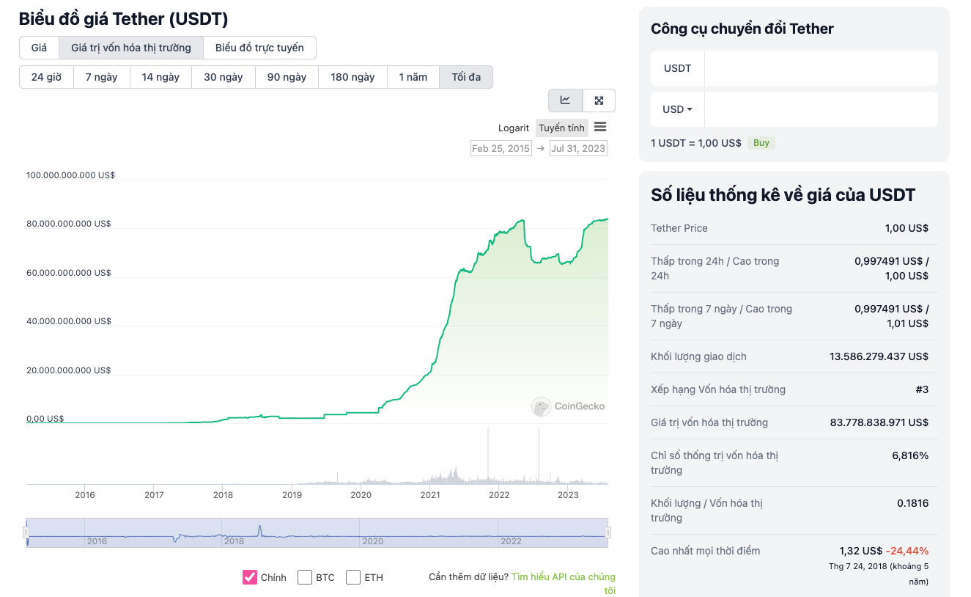
Task: Edit the Jul 31, 2023 end date
Action: (x=578, y=148)
